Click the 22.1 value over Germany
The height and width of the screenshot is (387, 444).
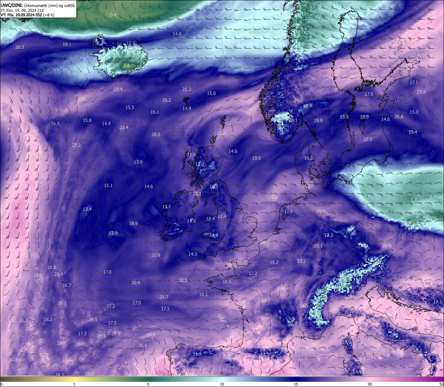coord(318,246)
